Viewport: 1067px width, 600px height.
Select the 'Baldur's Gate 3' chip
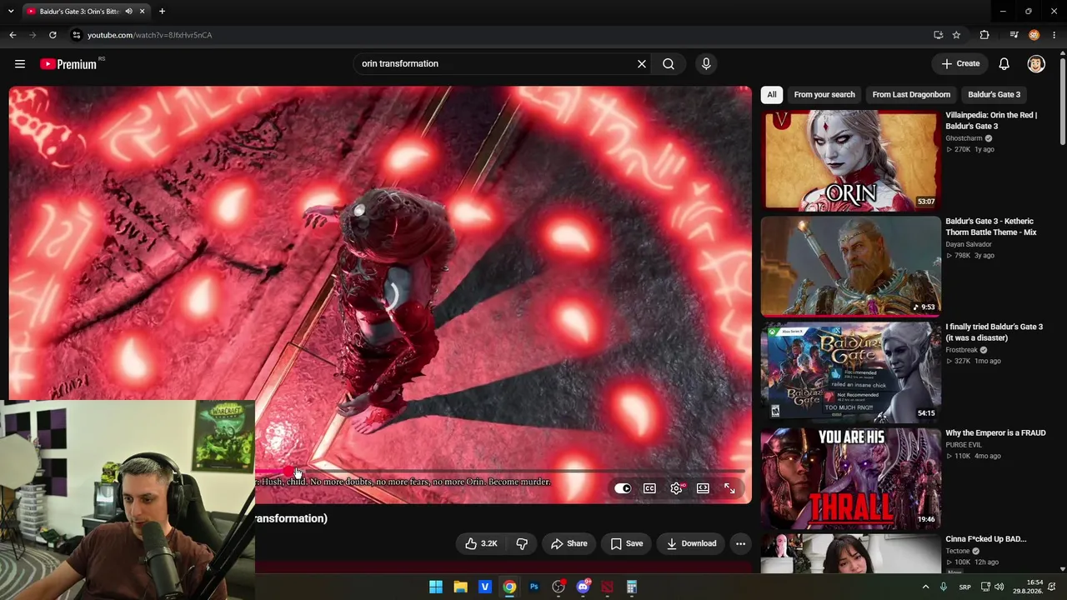tap(994, 94)
